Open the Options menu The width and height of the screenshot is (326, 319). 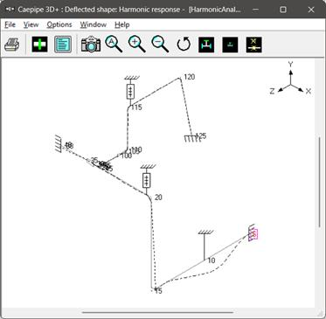point(59,24)
